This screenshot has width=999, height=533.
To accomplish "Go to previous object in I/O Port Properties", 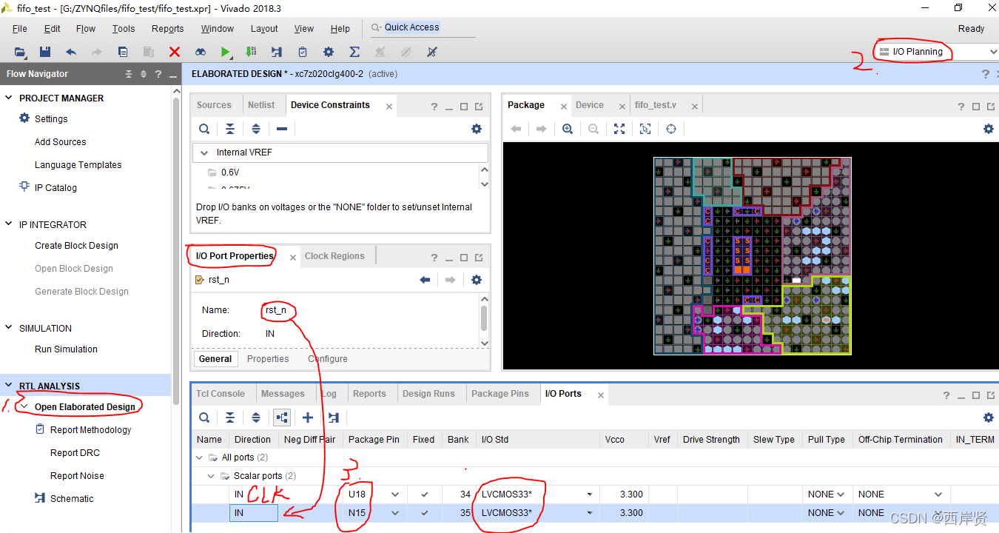I will [425, 280].
